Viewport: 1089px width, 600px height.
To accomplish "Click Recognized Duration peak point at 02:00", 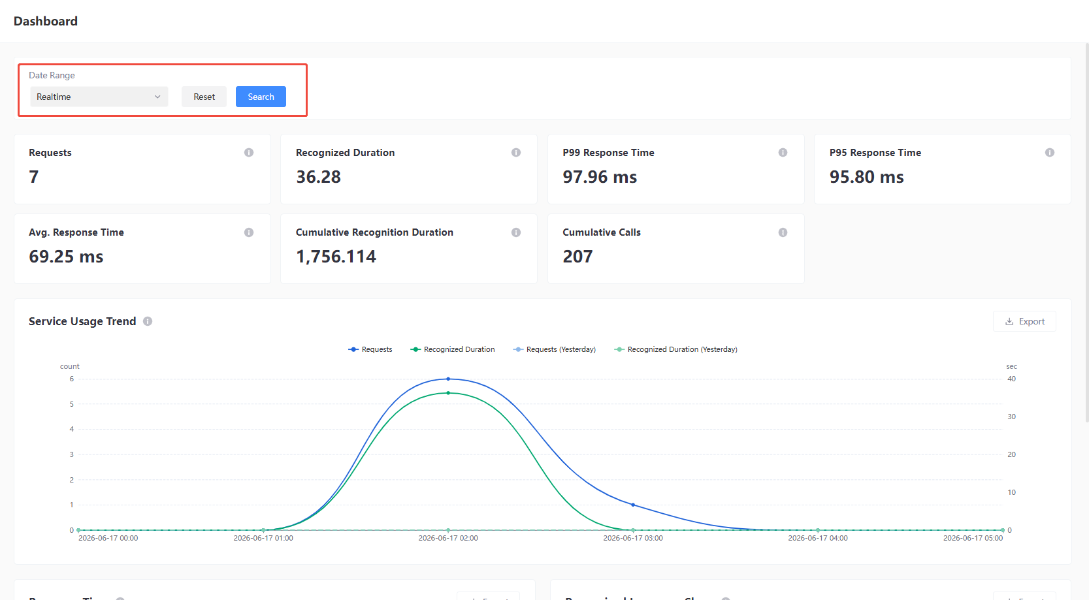I will tap(448, 393).
